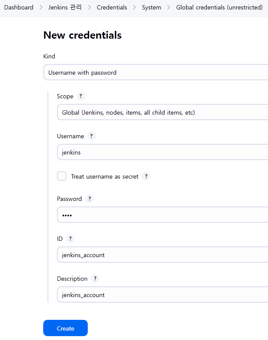Screen dimensions: 268x340
Task: Select the Description text field
Action: click(x=163, y=295)
